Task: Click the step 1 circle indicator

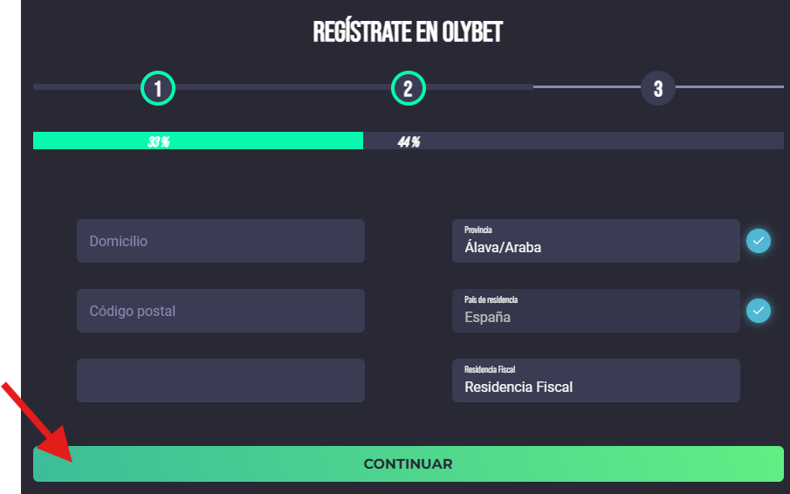Action: tap(158, 88)
